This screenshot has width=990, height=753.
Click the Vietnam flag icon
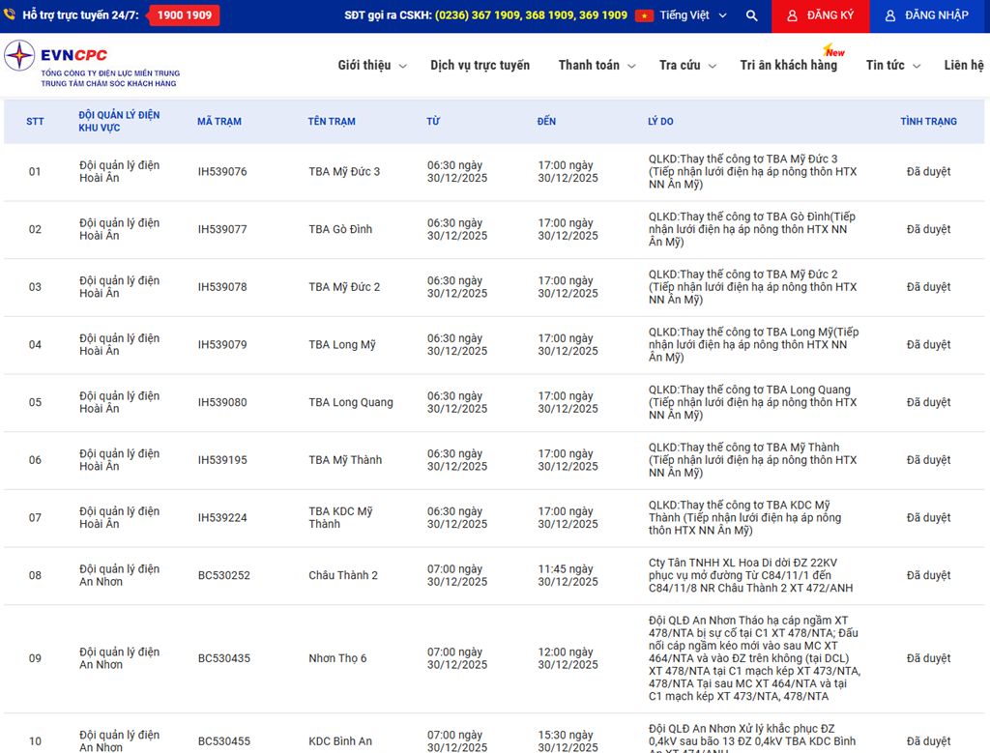(x=645, y=15)
